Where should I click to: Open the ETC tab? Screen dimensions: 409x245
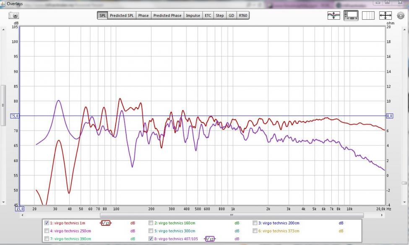coord(208,15)
